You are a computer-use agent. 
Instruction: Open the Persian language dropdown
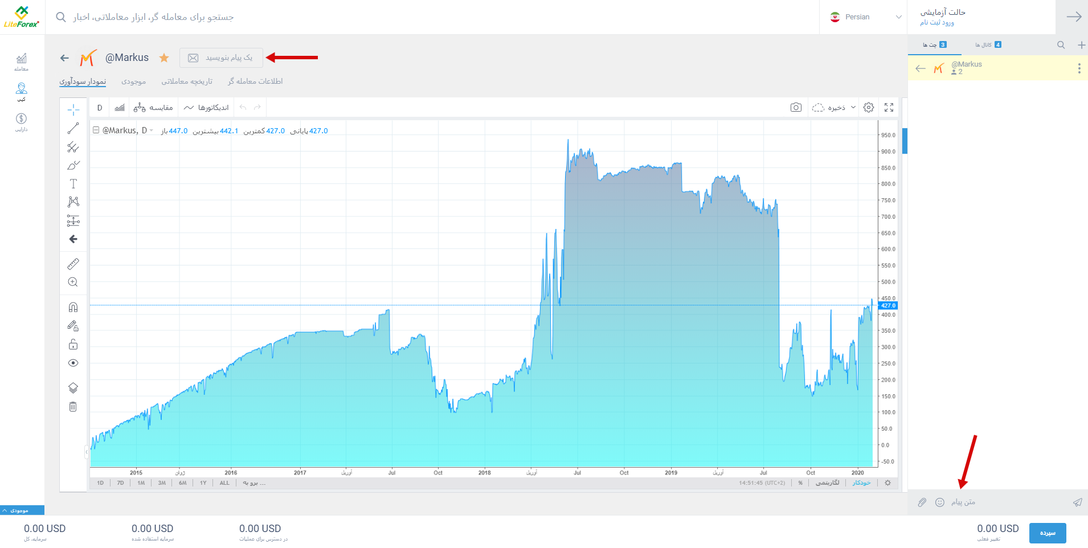(866, 17)
